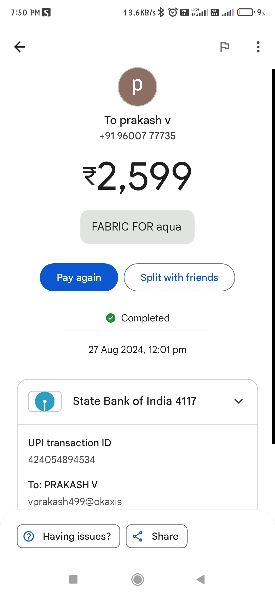Screen dimensions: 275x596
Task: Tap the FABRIC FOR aqua note chip
Action: point(137,227)
